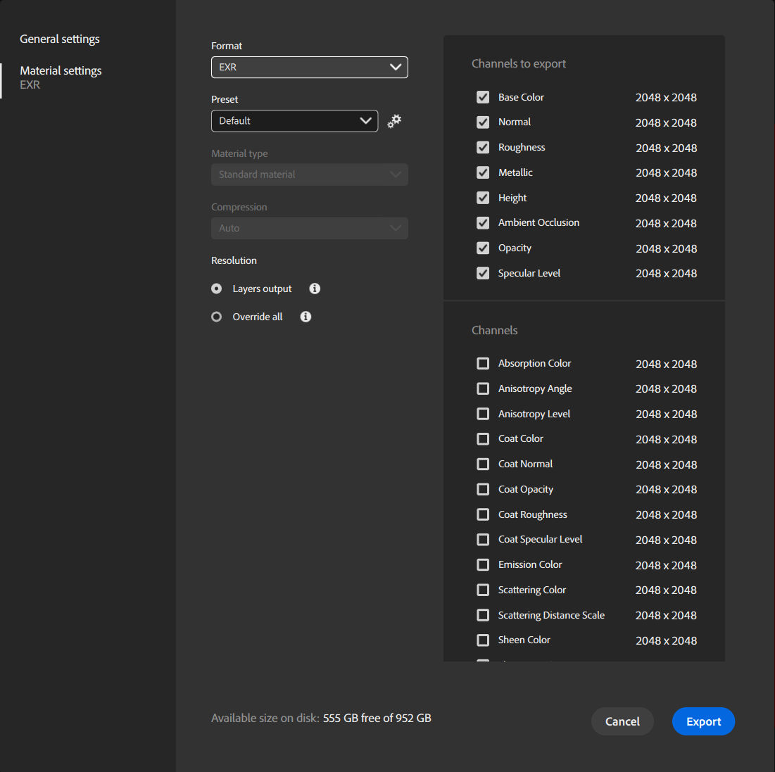Image resolution: width=775 pixels, height=772 pixels.
Task: Enable the Coat Opacity channel
Action: pos(483,489)
